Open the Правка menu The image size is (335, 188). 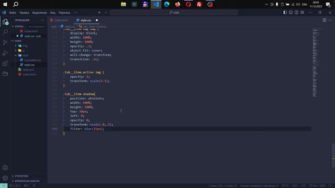24,13
